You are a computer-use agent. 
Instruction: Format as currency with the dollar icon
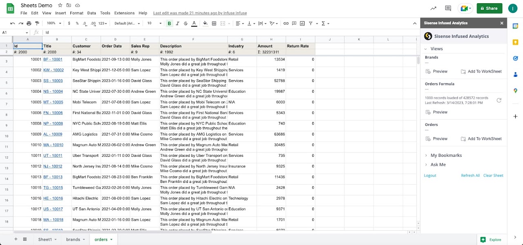pyautogui.click(x=69, y=24)
